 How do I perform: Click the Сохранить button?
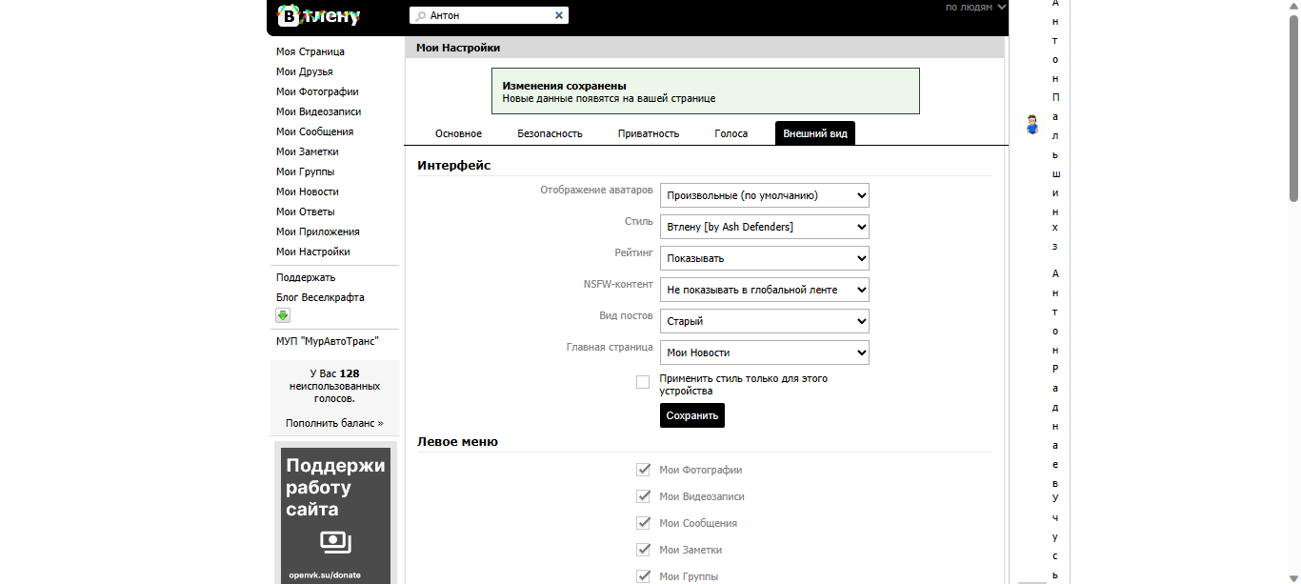[x=691, y=415]
